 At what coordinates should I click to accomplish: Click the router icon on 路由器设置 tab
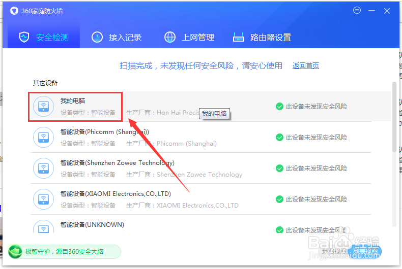coord(239,38)
